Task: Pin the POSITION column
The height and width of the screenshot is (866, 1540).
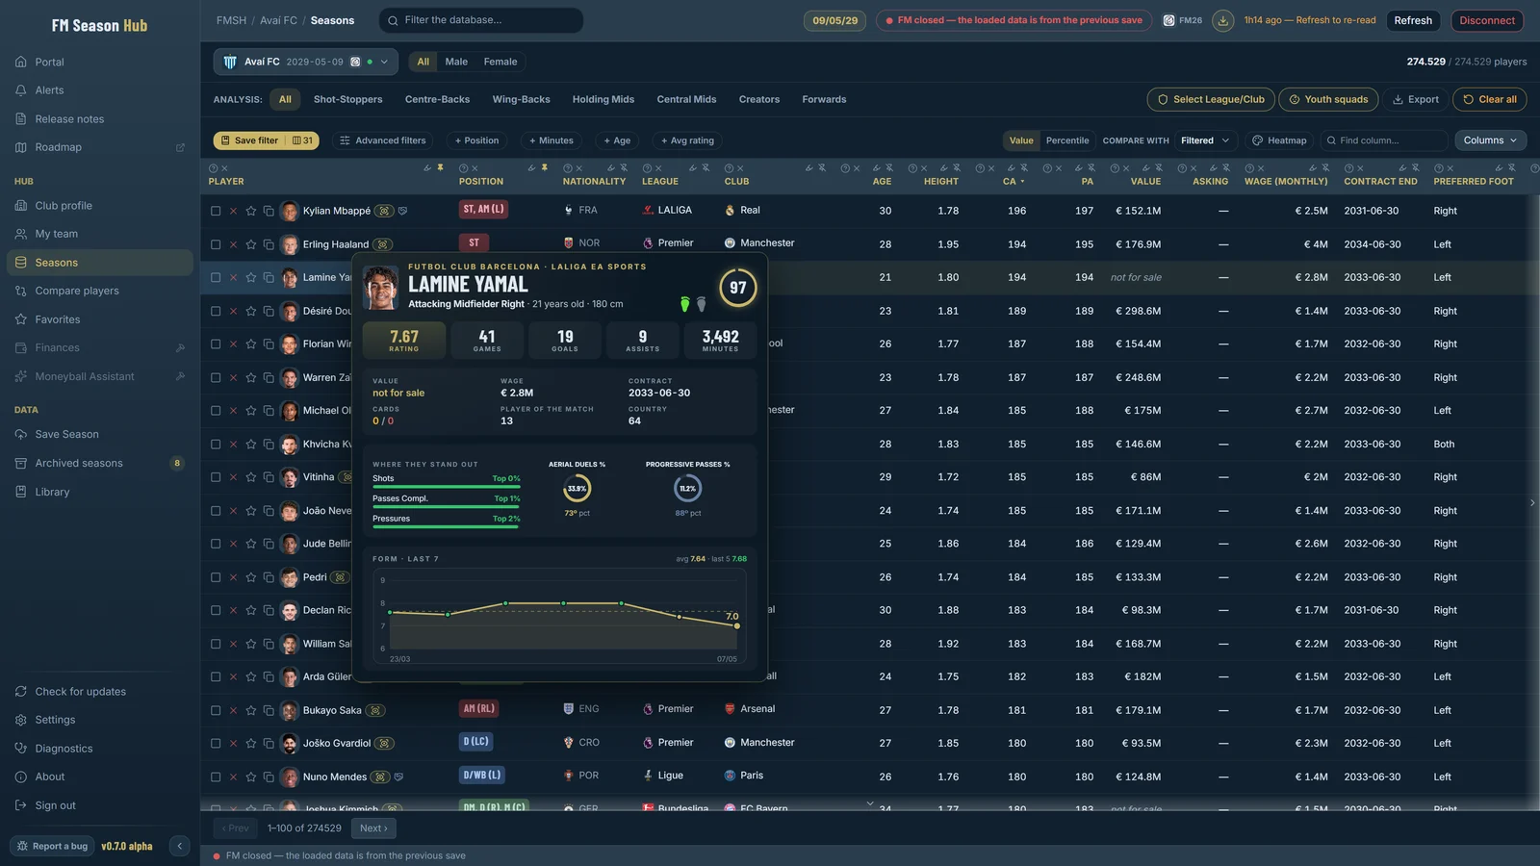Action: coord(545,167)
